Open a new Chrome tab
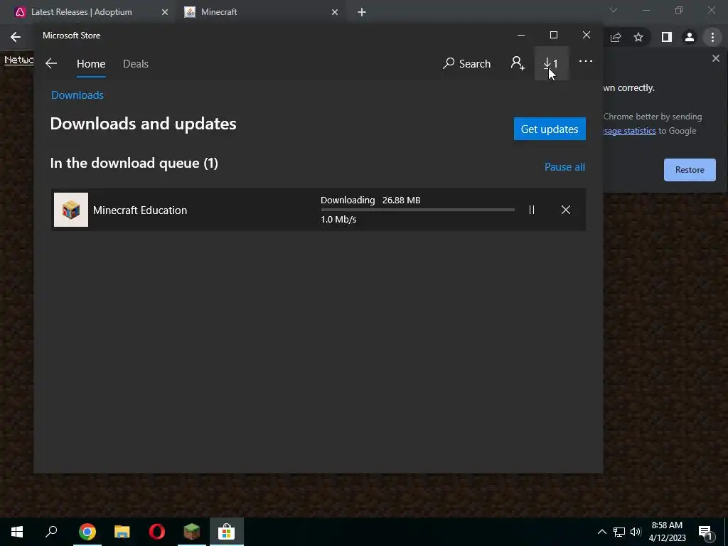Screen dimensions: 728x546 tap(362, 13)
